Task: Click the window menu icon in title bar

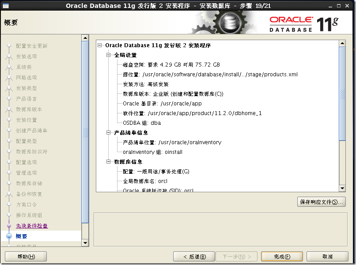Action: (x=6, y=6)
